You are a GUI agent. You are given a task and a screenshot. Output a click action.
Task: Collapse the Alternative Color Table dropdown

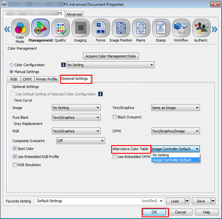tap(176, 149)
